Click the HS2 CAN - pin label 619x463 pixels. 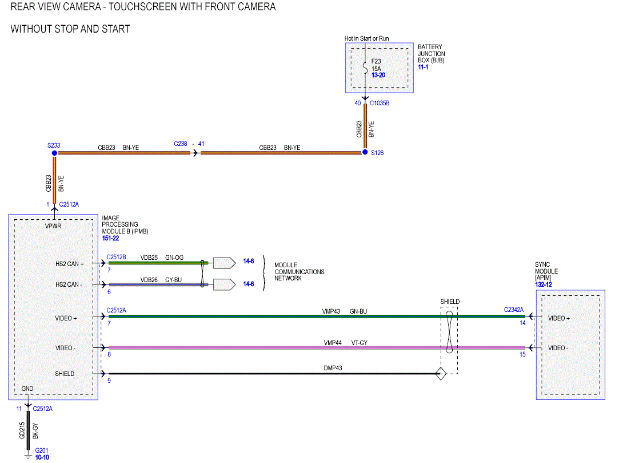69,284
